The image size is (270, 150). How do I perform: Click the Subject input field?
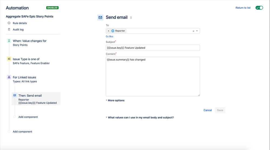(x=153, y=47)
